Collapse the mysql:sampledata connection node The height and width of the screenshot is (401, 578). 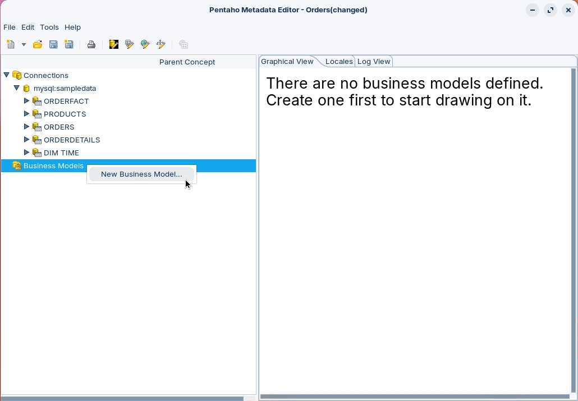point(17,88)
